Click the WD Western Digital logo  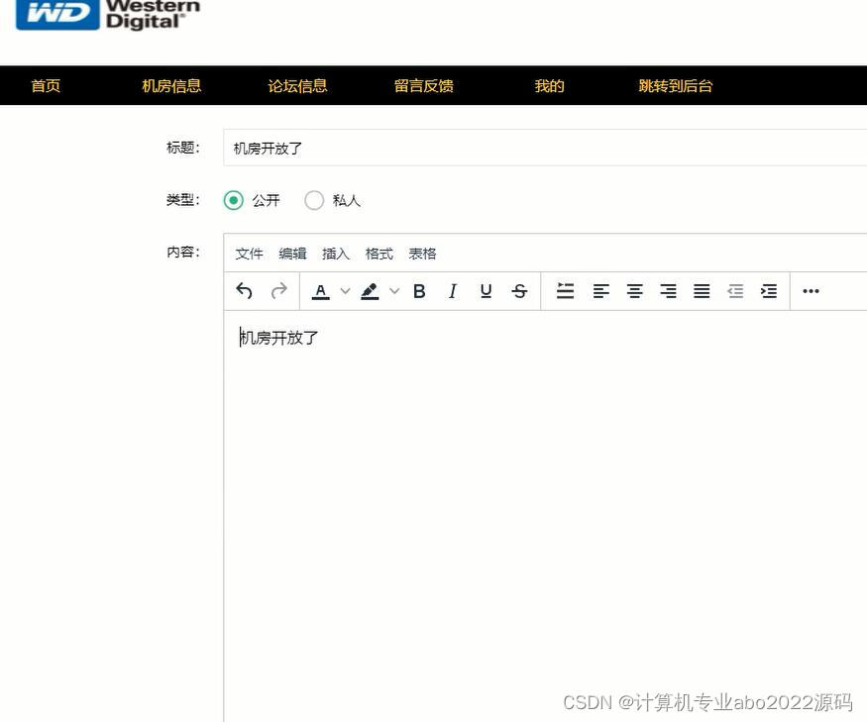click(108, 15)
